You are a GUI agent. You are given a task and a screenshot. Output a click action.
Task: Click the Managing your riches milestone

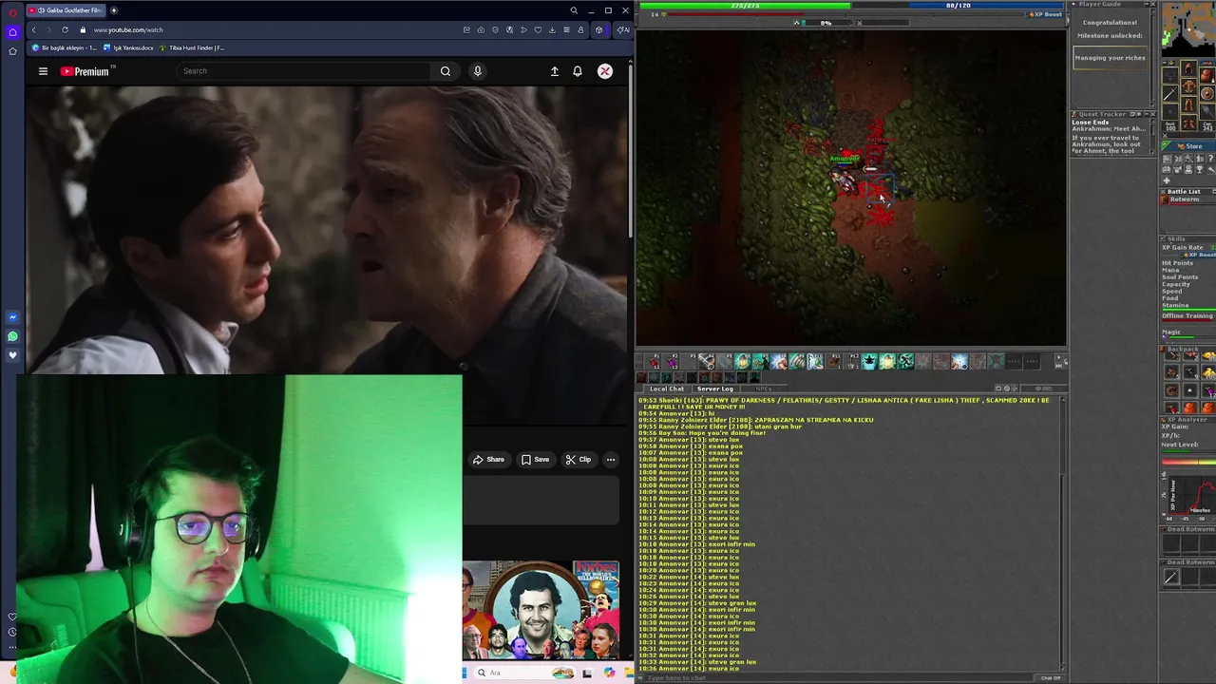(x=1110, y=58)
